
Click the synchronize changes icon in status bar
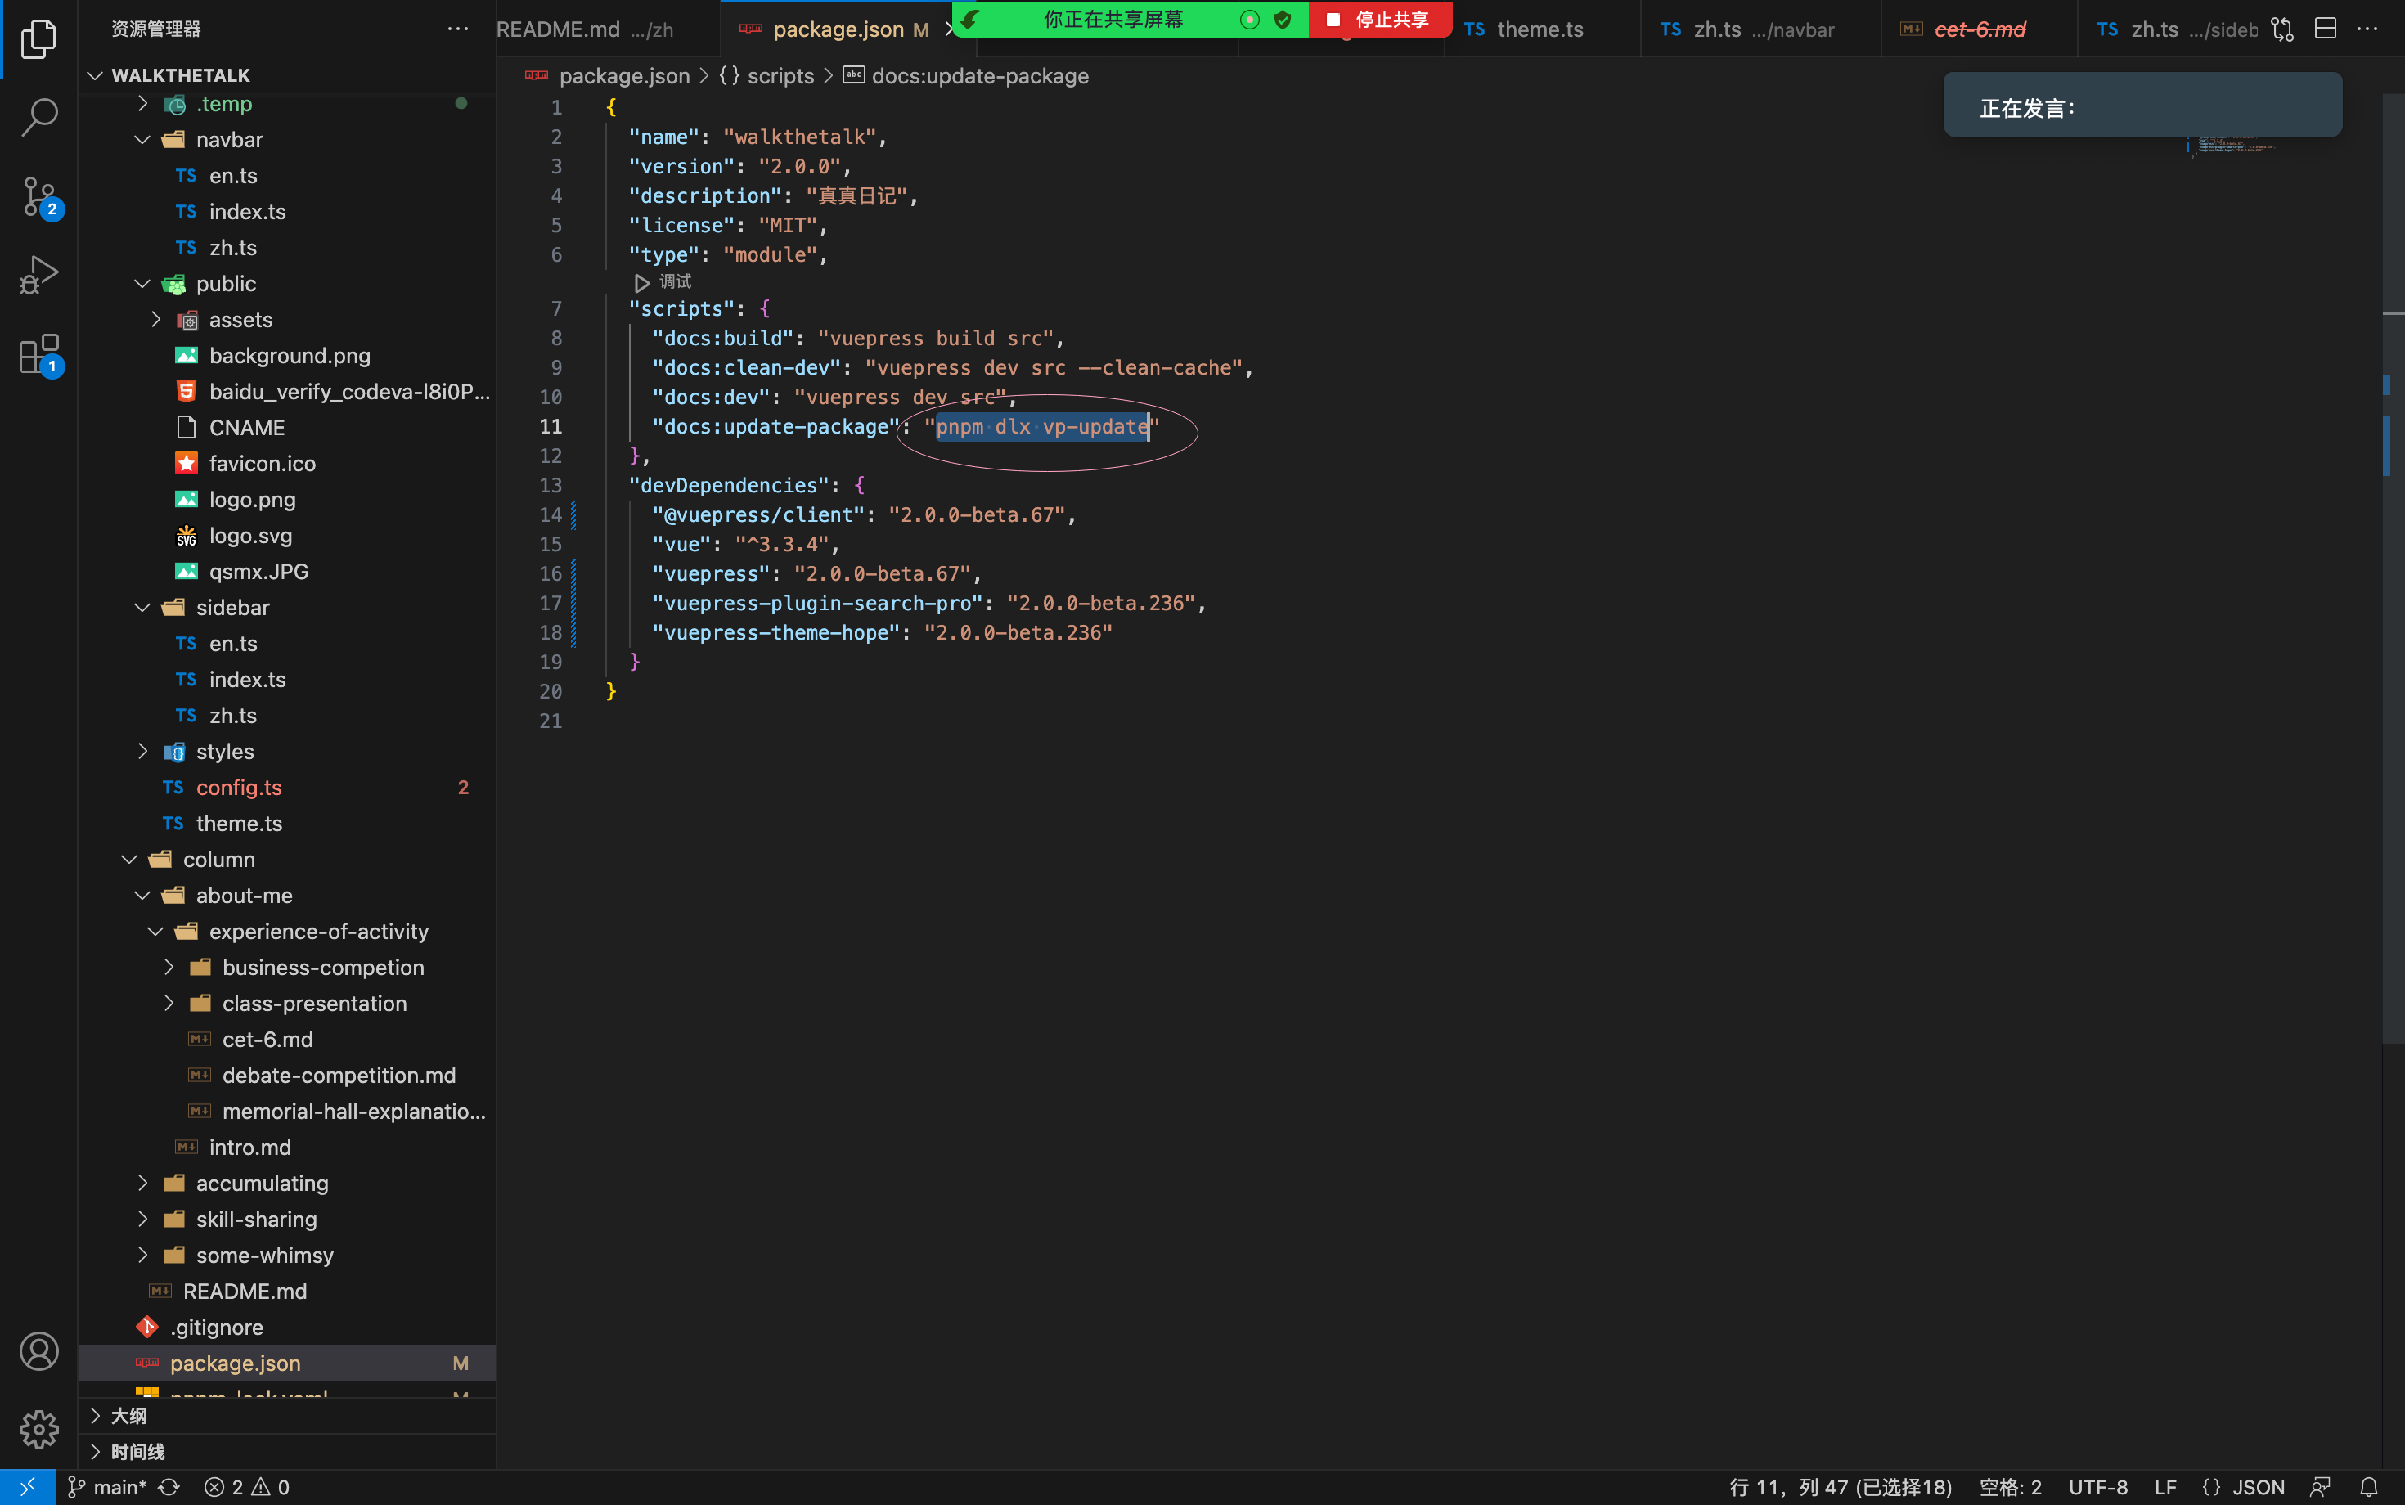click(169, 1487)
